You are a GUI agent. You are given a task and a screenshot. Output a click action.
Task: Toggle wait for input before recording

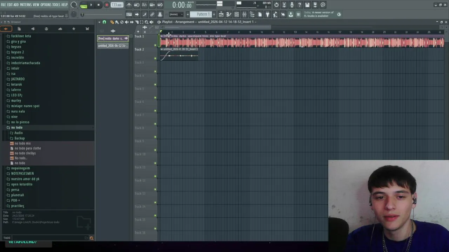click(137, 5)
